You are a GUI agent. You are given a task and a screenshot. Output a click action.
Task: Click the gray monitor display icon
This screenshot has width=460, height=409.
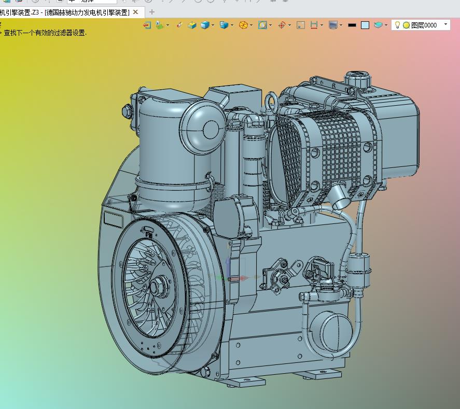[x=333, y=25]
